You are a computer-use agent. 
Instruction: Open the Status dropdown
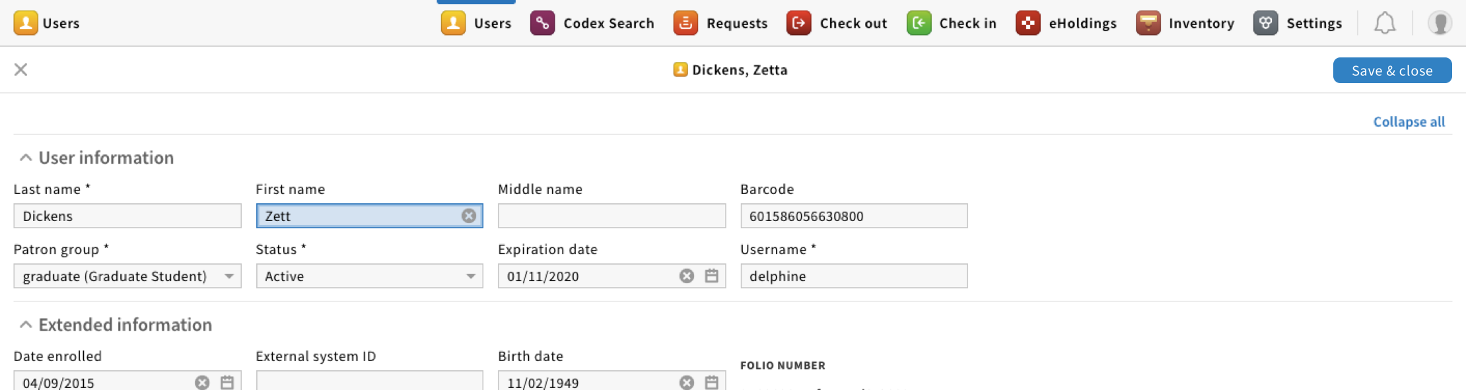pyautogui.click(x=369, y=276)
